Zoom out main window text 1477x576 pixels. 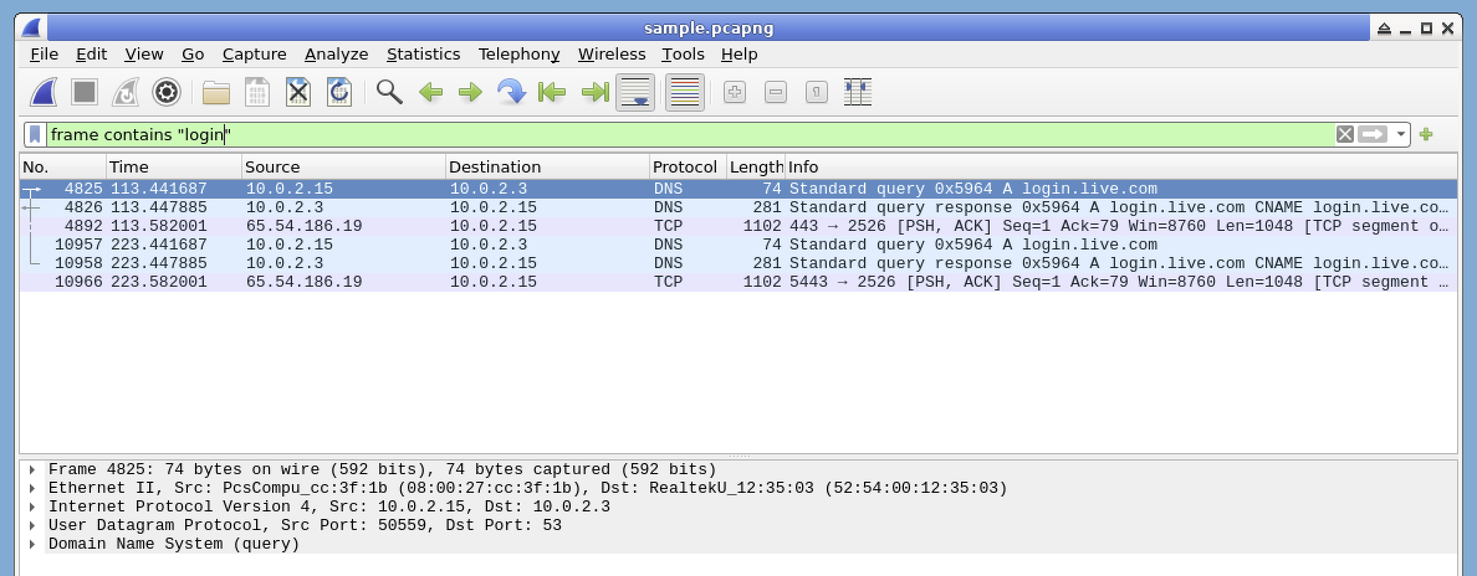[776, 92]
